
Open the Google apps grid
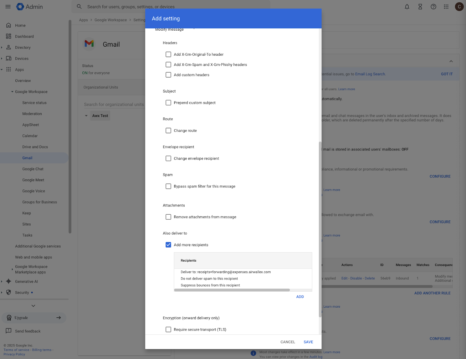[x=446, y=6]
